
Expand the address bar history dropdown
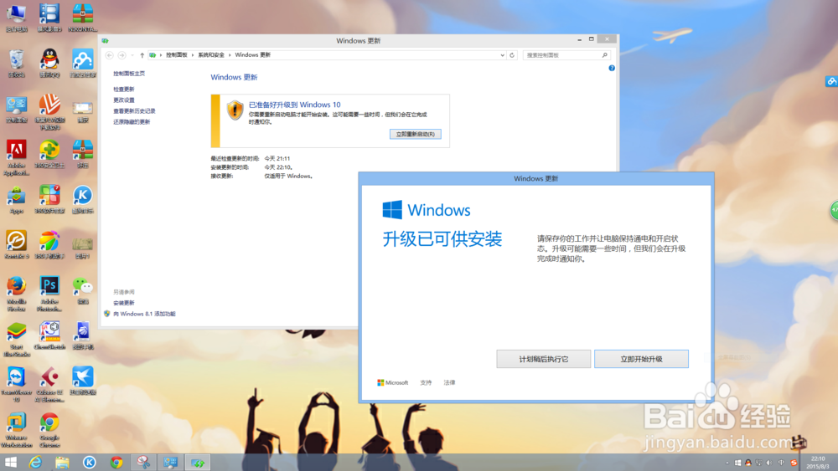point(502,55)
